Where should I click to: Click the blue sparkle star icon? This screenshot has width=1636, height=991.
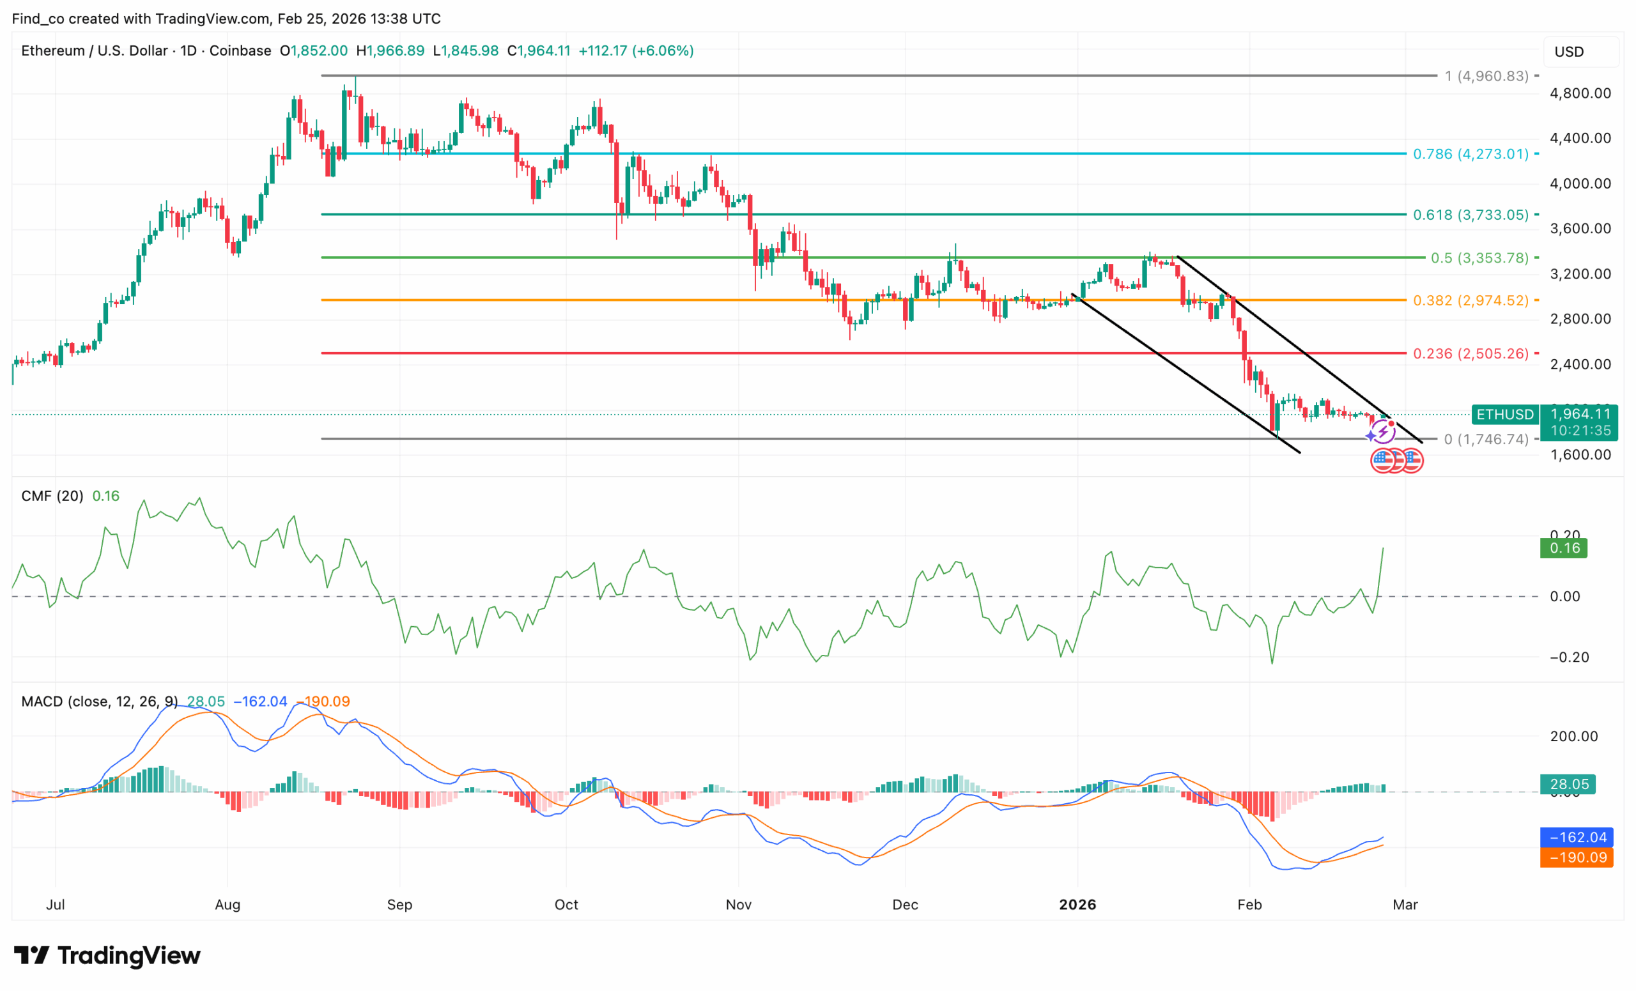[x=1370, y=436]
